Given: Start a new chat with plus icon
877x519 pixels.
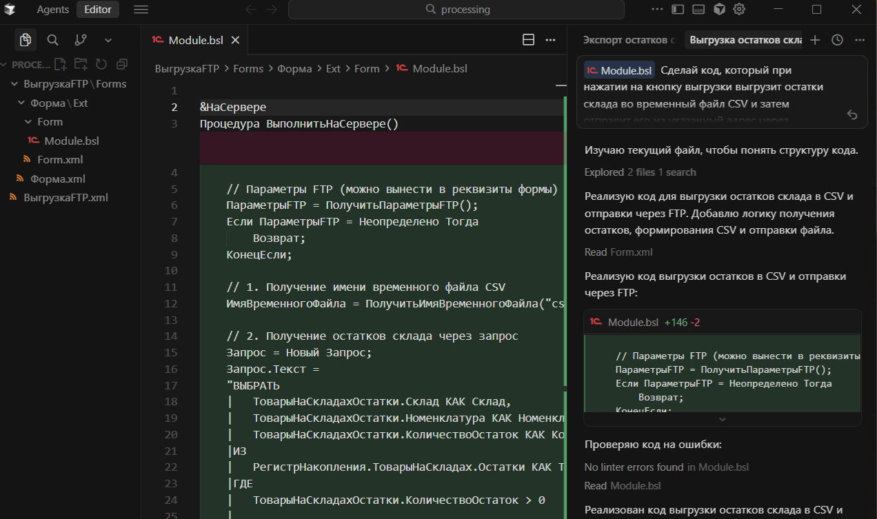Looking at the screenshot, I should [x=815, y=40].
